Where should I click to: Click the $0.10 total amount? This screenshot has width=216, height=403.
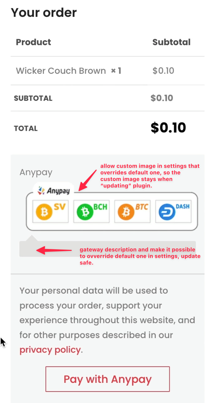(x=168, y=127)
